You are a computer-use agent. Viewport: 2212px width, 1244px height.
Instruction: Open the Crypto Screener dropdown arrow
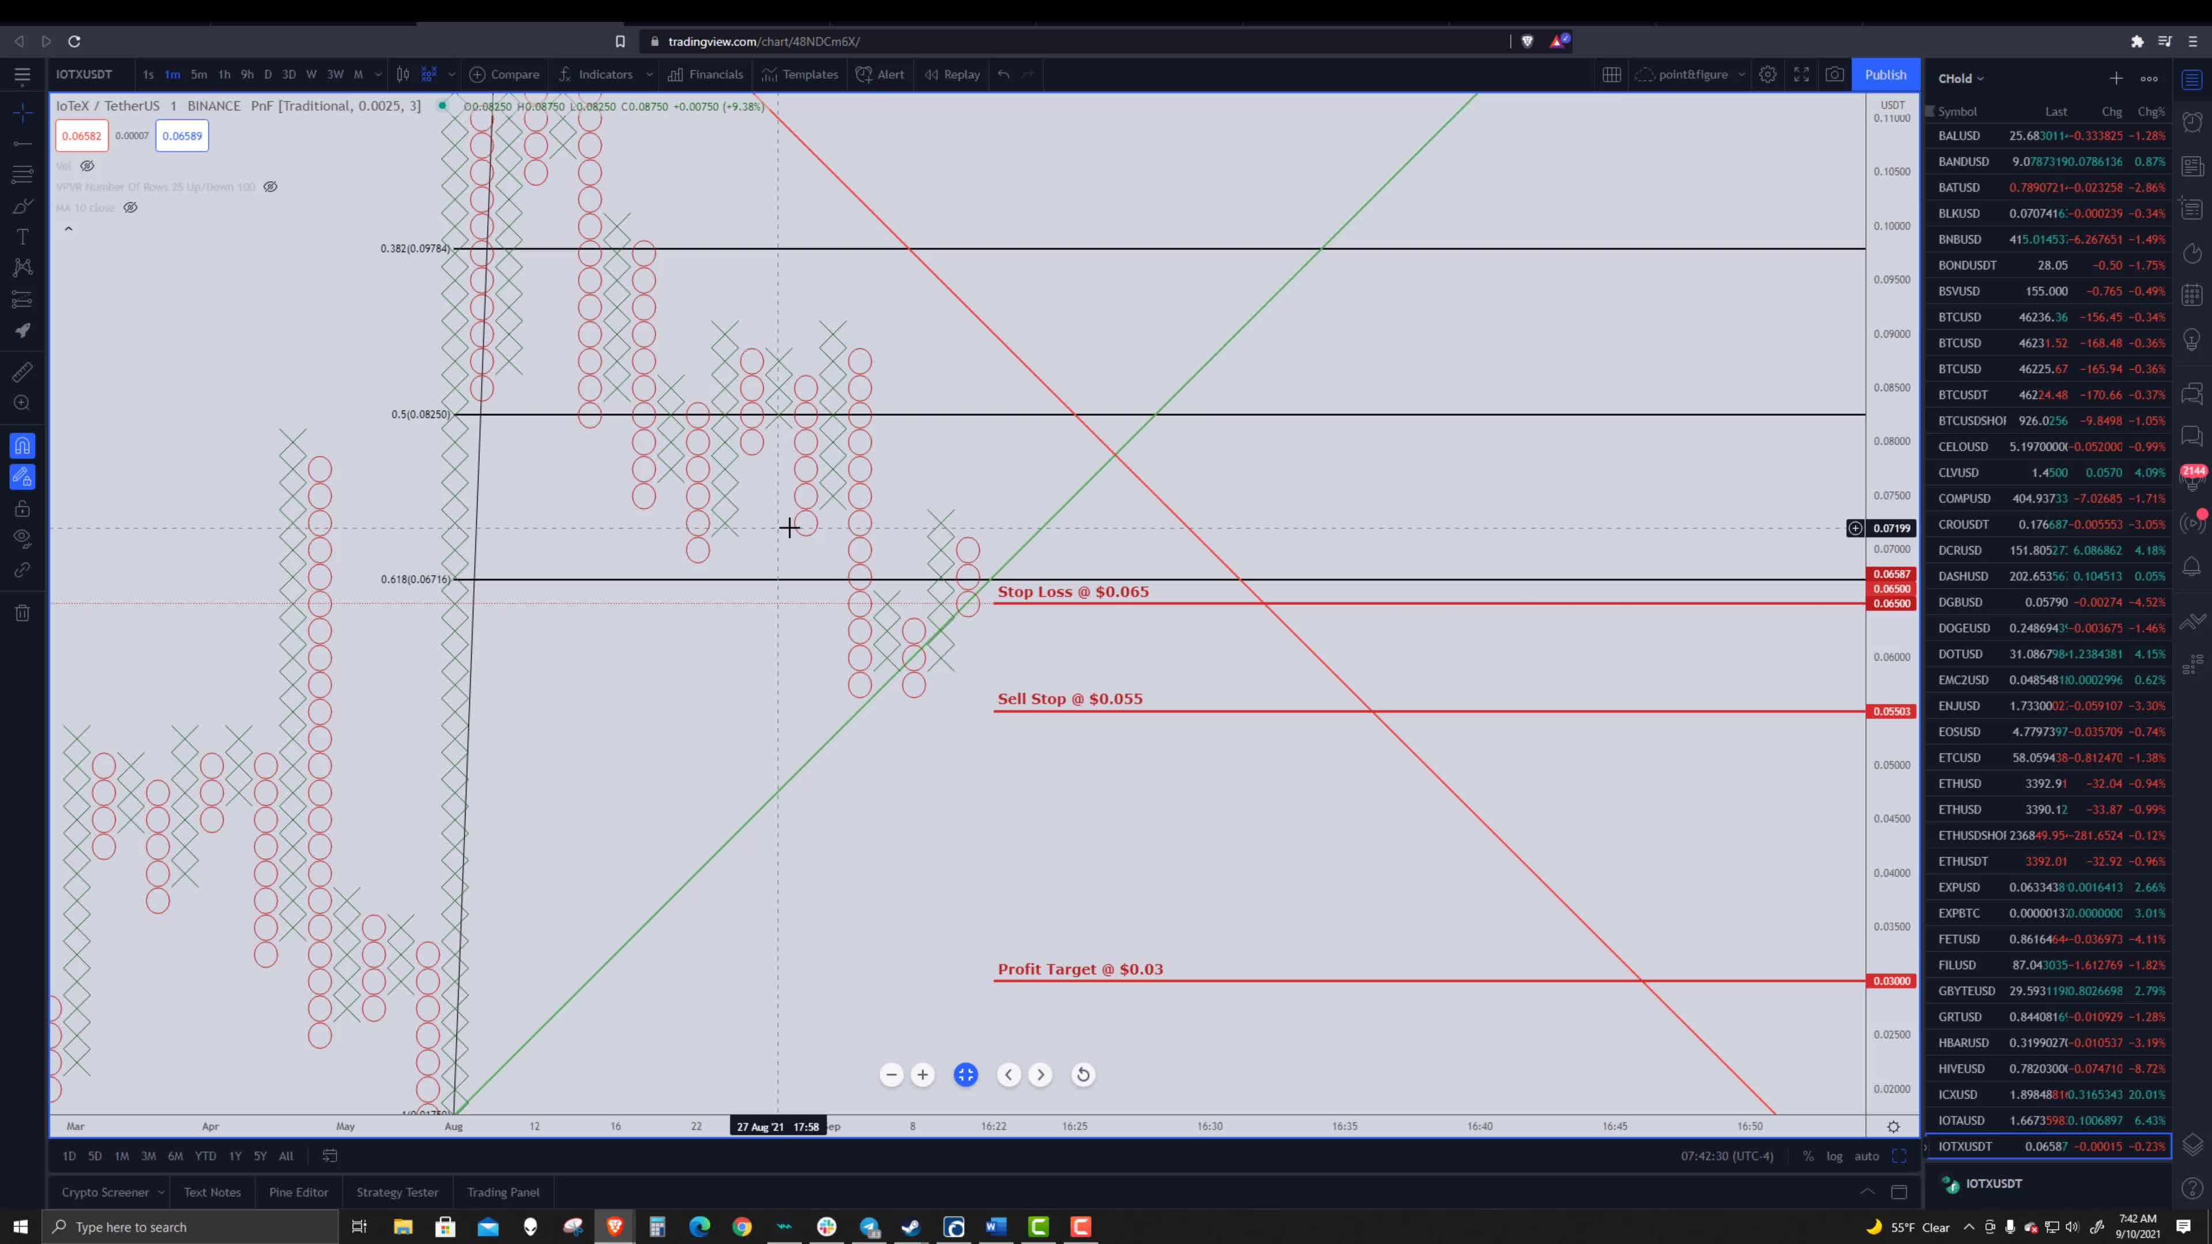click(x=161, y=1193)
